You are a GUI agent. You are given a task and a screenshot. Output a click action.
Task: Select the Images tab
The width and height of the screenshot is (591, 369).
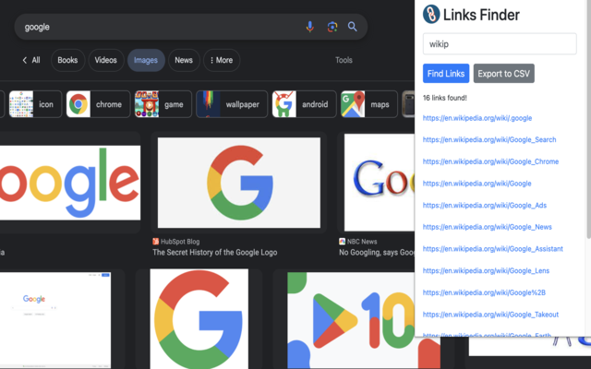(x=146, y=60)
